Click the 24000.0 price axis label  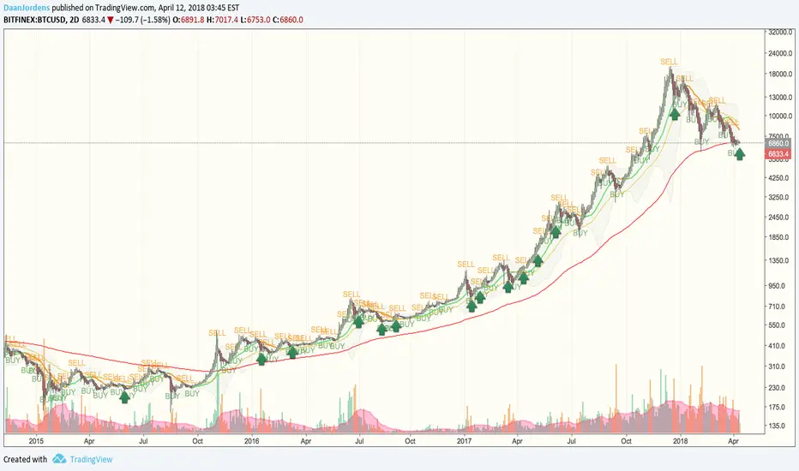(x=779, y=53)
